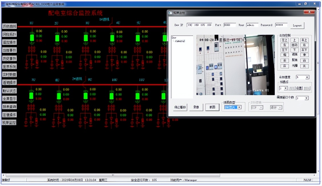Tilt camera down with 下 button
Screen dimensions: 322x186
[x=295, y=50]
